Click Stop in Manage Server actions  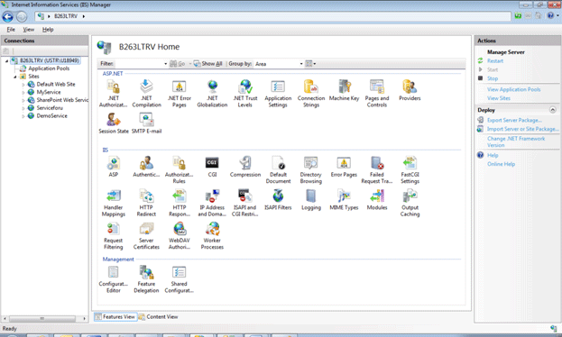(x=493, y=78)
